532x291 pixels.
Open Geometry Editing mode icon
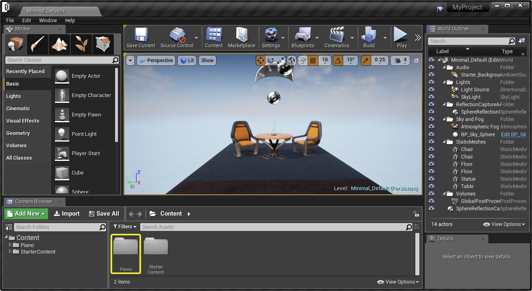pos(103,44)
